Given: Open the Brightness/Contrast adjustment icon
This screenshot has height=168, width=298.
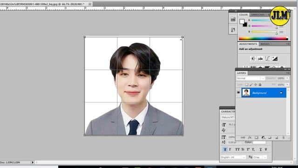Looking at the screenshot, I should tap(253, 59).
